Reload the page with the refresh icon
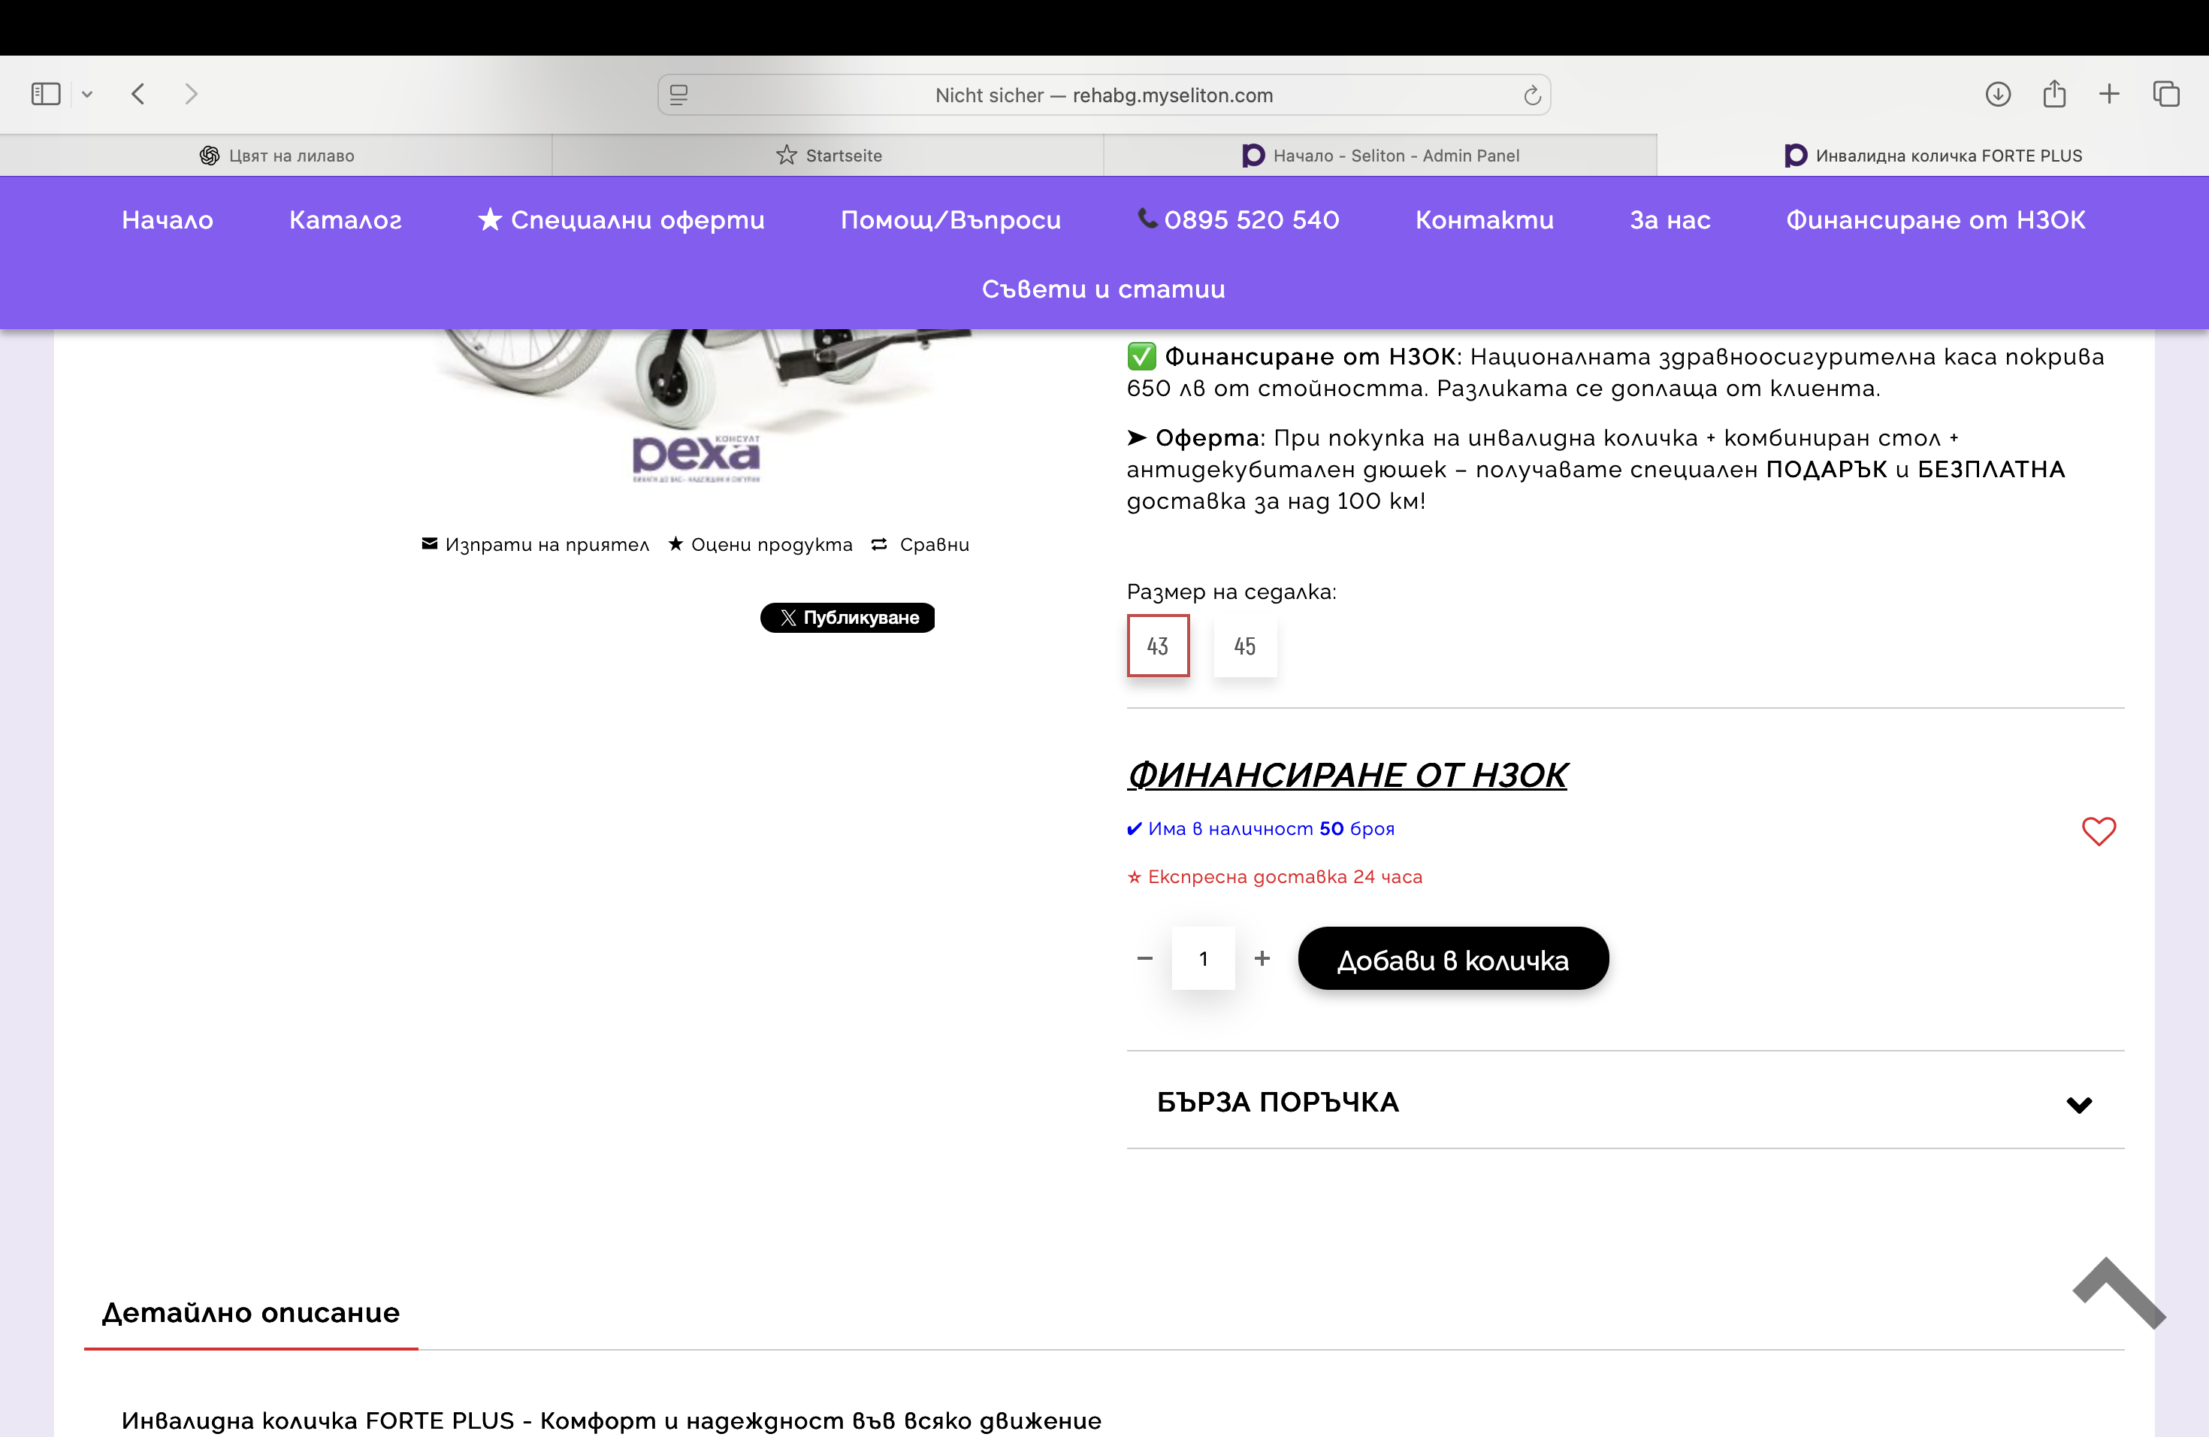The width and height of the screenshot is (2209, 1437). point(1531,95)
